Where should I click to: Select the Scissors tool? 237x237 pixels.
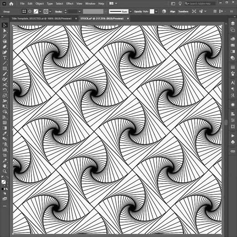5,85
